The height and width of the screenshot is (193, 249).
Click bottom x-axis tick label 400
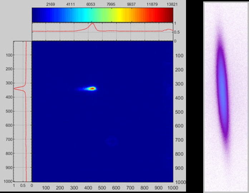click(88, 188)
